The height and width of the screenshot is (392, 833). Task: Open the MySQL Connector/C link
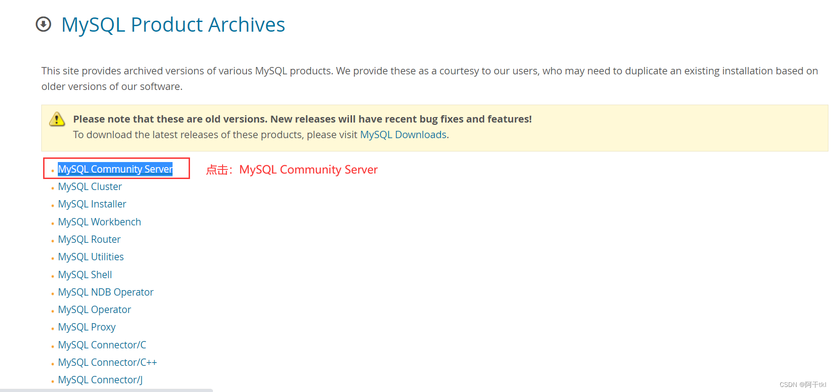102,345
